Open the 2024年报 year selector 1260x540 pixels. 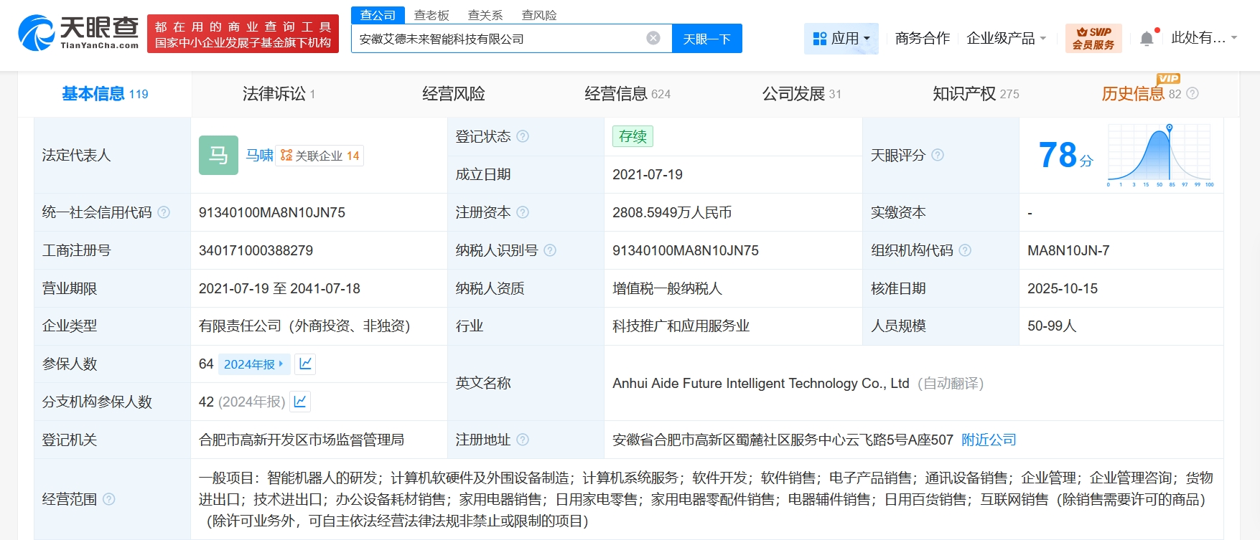pos(253,364)
